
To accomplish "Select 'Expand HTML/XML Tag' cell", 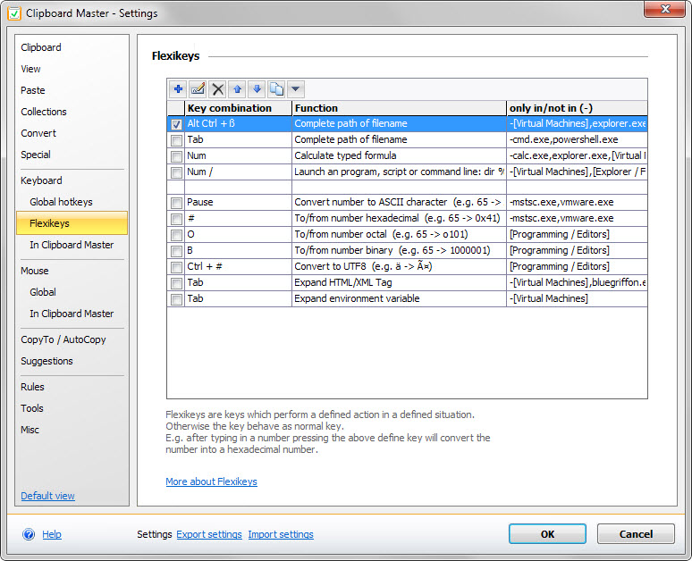I will tap(399, 282).
